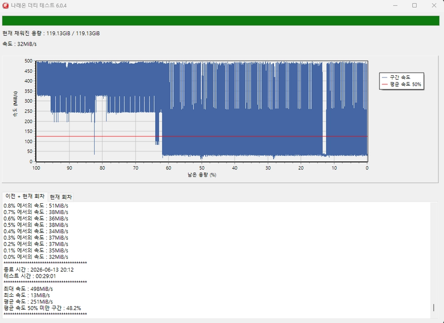Click the 구간 속도 blue legend entry
The height and width of the screenshot is (323, 444).
point(396,77)
